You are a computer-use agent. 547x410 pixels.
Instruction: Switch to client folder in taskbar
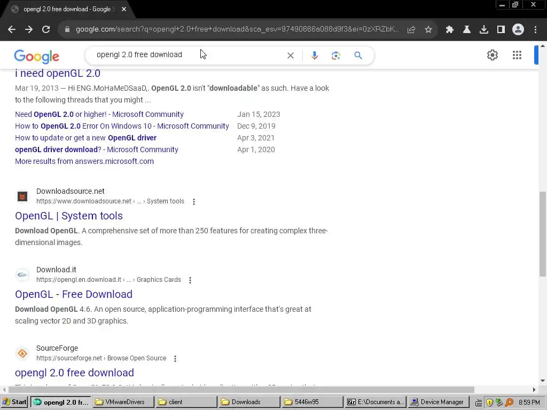[x=186, y=402]
